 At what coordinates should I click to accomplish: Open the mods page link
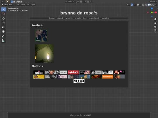(78, 18)
